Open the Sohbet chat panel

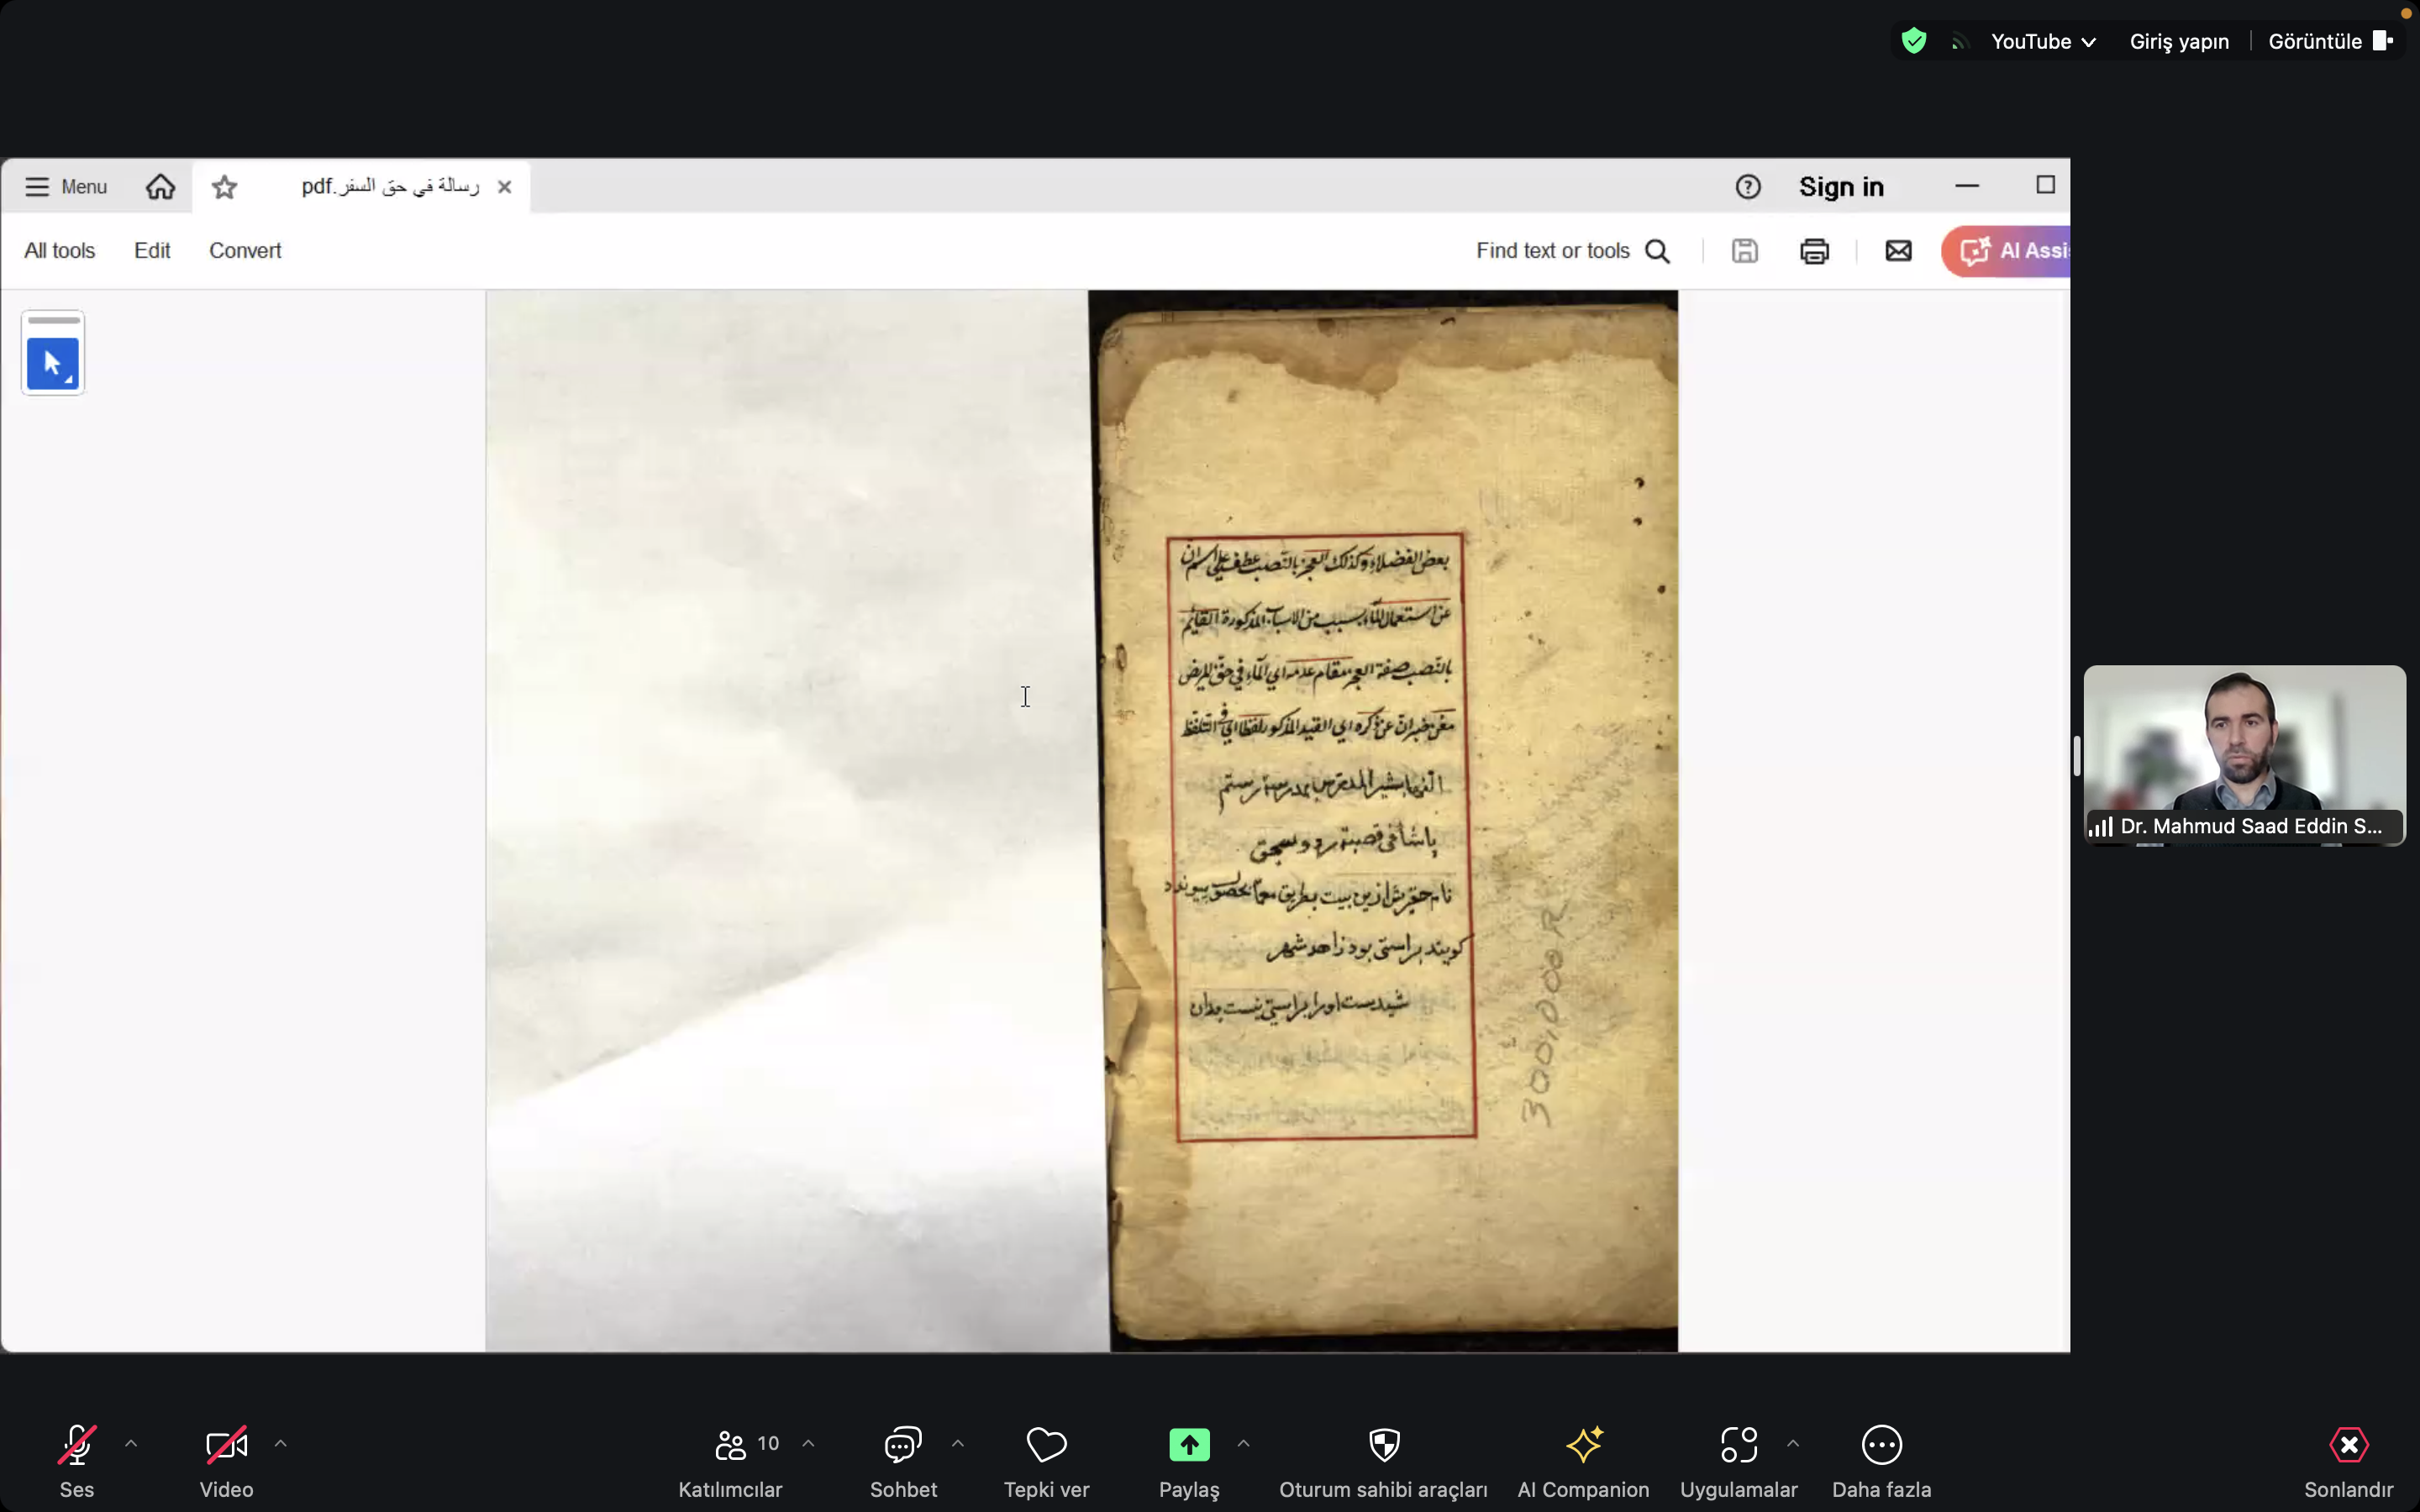coord(903,1461)
